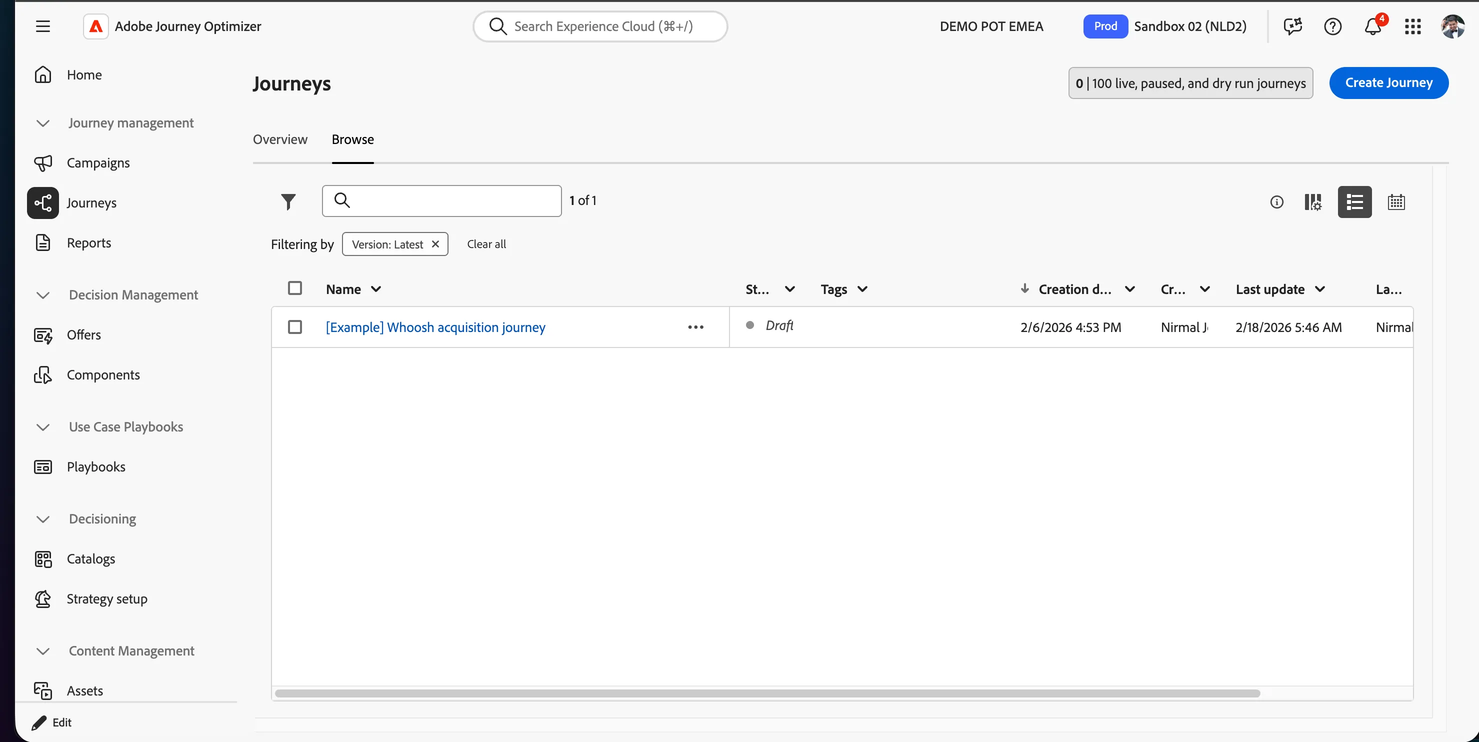Open the Whoosh acquisition journey link

[x=435, y=327]
